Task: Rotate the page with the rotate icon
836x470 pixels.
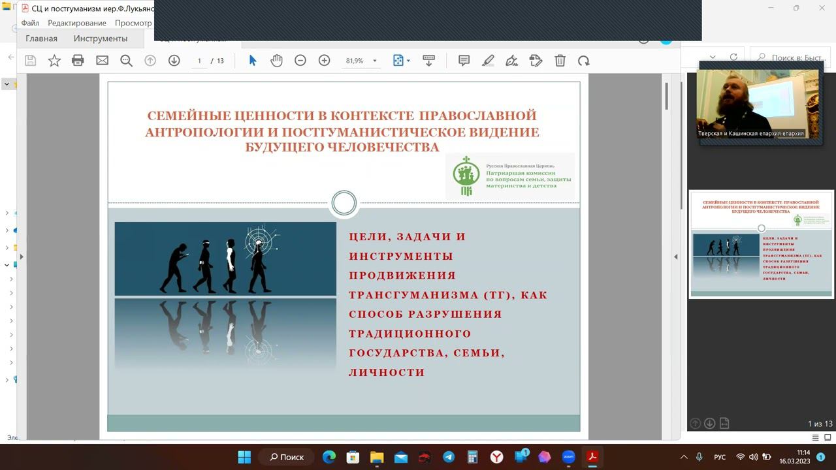Action: coord(584,61)
